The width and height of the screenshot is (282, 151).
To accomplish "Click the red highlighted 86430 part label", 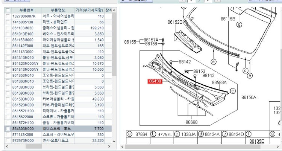I will 155,81.
